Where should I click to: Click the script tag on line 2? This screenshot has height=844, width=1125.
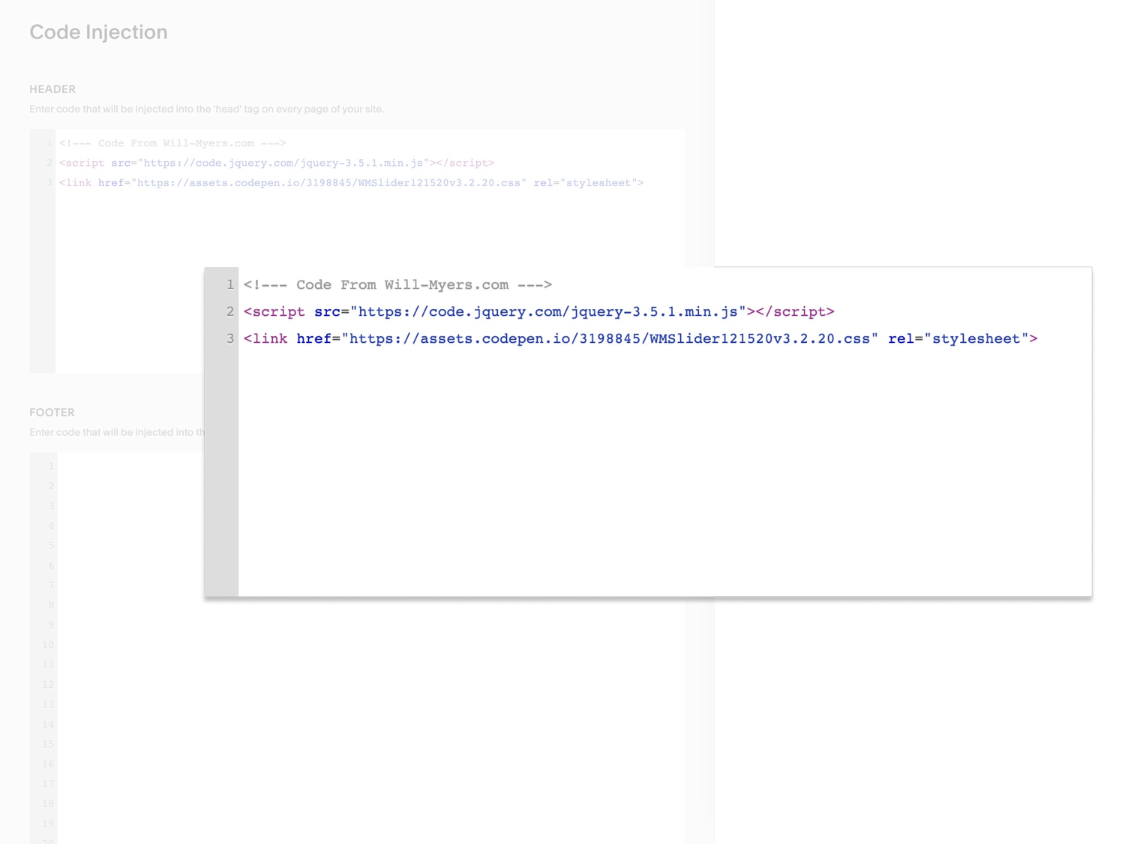(82, 163)
